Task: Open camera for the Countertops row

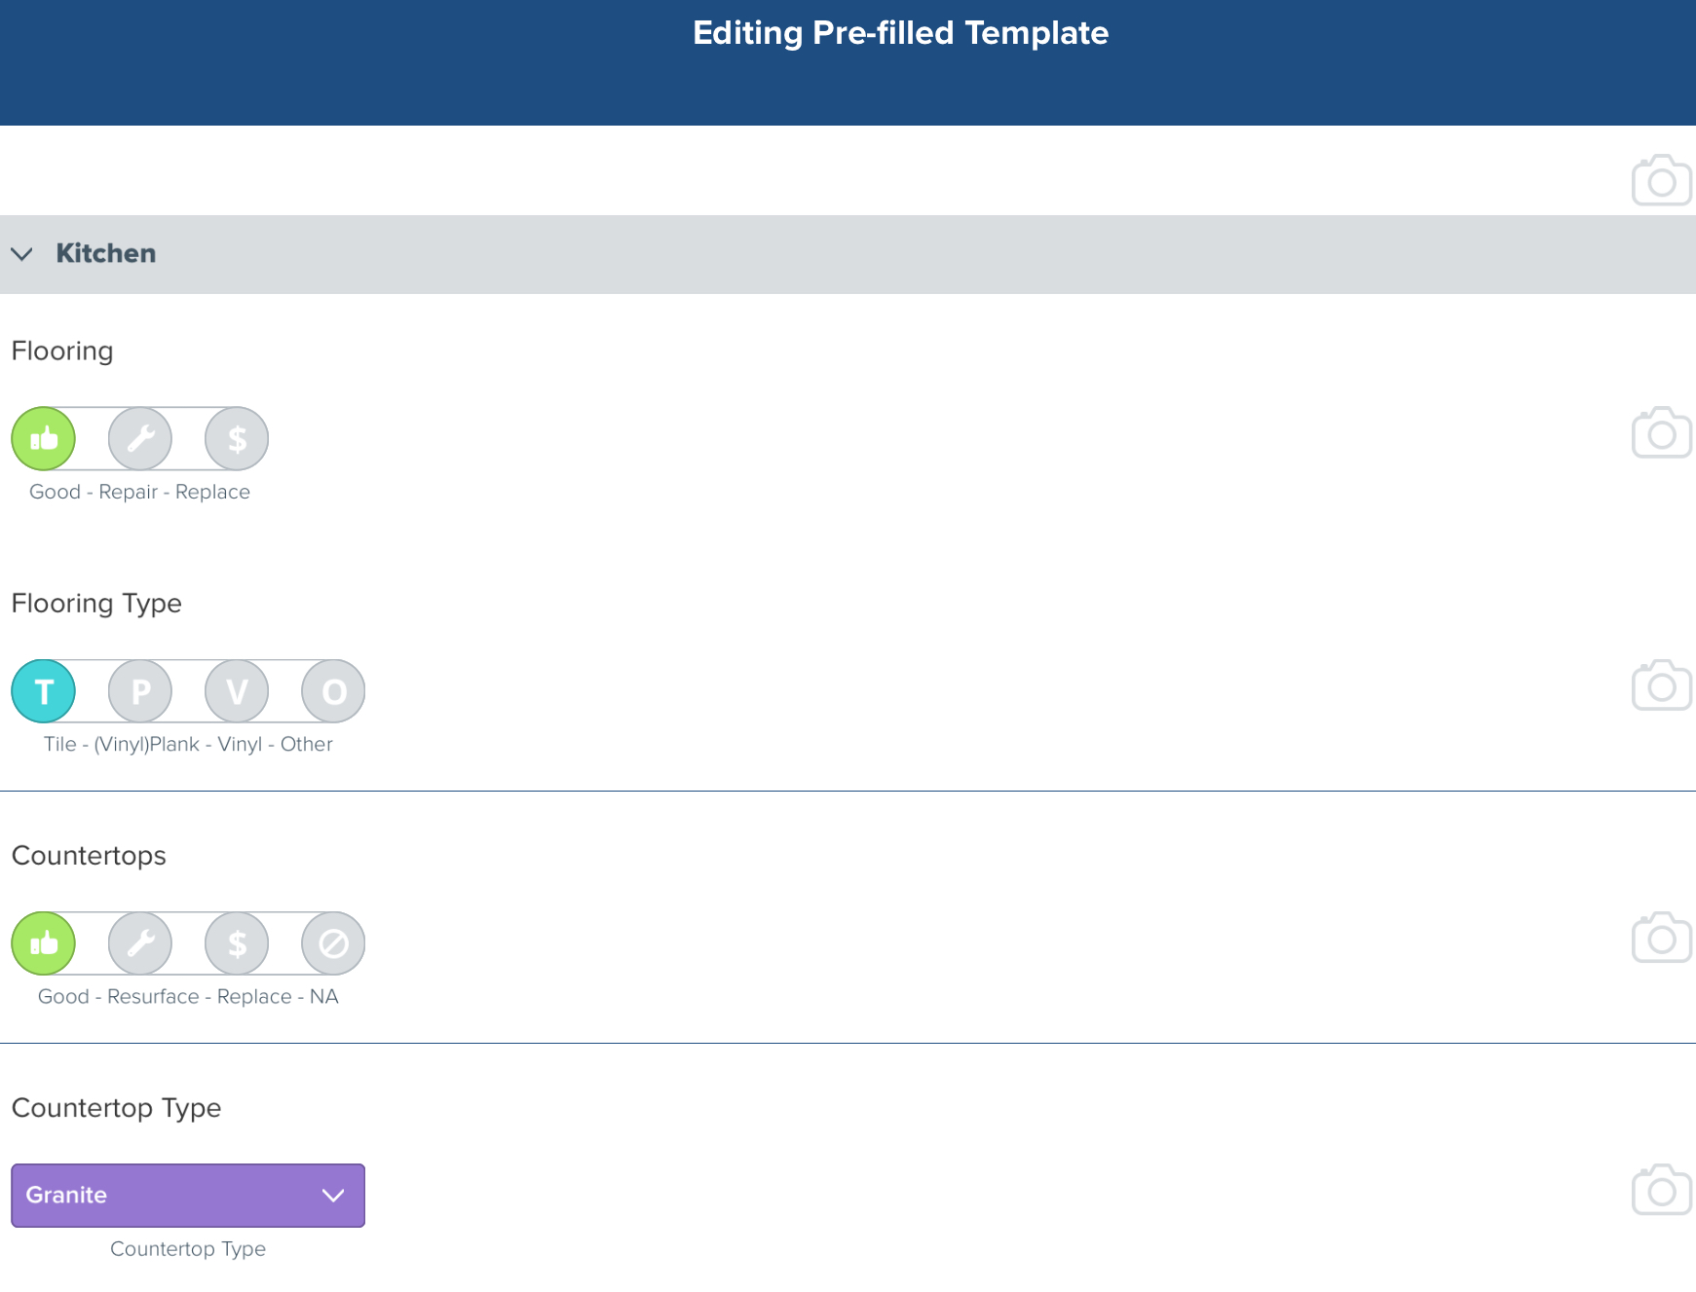Action: (1661, 938)
